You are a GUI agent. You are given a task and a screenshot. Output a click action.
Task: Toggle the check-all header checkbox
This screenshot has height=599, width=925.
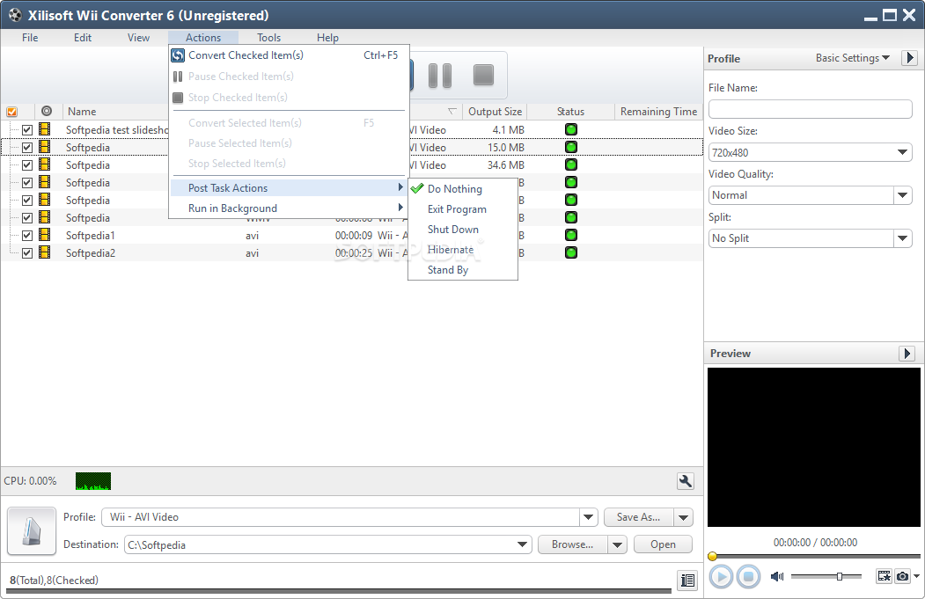click(11, 112)
